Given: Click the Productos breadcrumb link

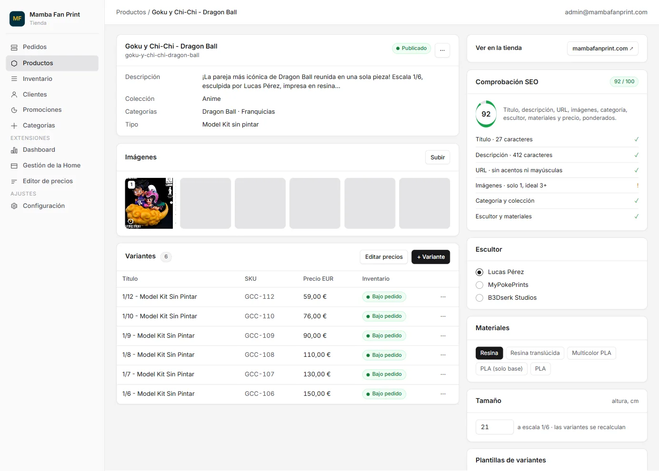Looking at the screenshot, I should point(131,12).
